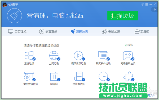Click the sparkle icon below the close button
Screen dimensions: 159x100
pyautogui.click(x=155, y=10)
